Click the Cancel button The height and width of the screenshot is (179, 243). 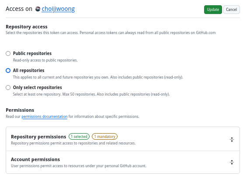[232, 10]
